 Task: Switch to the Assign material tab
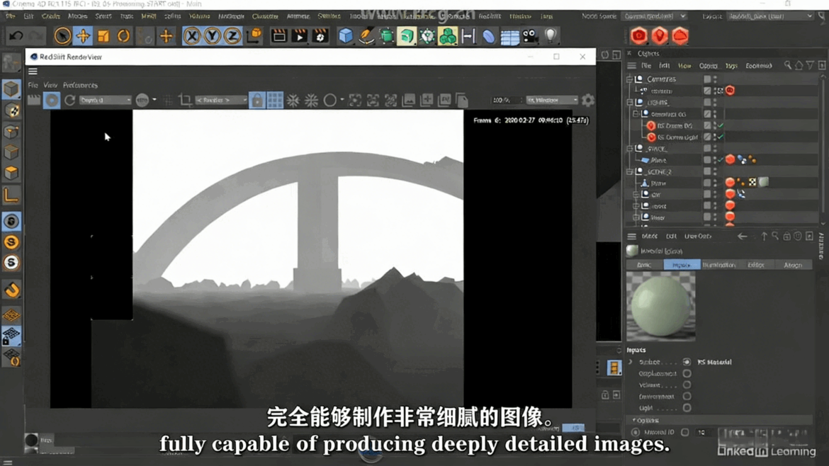coord(792,265)
